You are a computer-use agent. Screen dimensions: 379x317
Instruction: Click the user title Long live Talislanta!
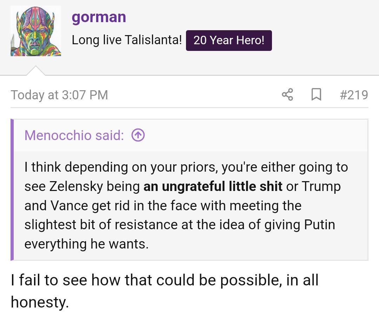[127, 40]
